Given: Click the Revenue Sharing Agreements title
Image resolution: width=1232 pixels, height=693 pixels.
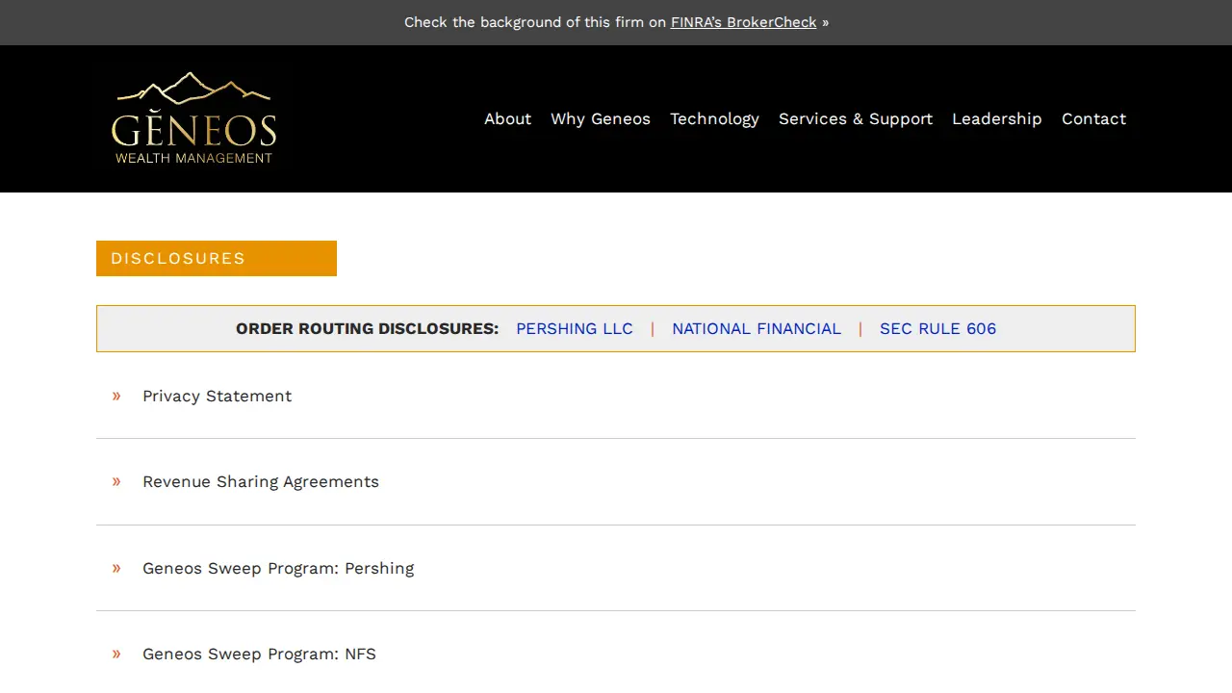Looking at the screenshot, I should click(261, 481).
